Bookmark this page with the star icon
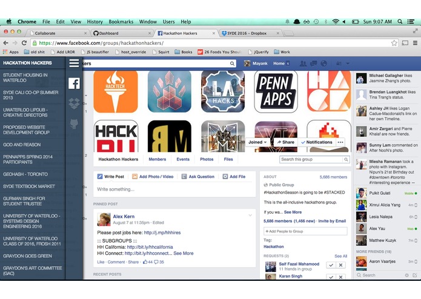The height and width of the screenshot is (299, 421). (394, 43)
